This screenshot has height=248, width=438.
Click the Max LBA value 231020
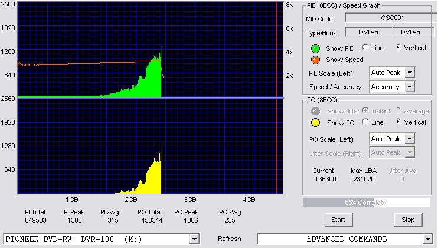click(364, 179)
